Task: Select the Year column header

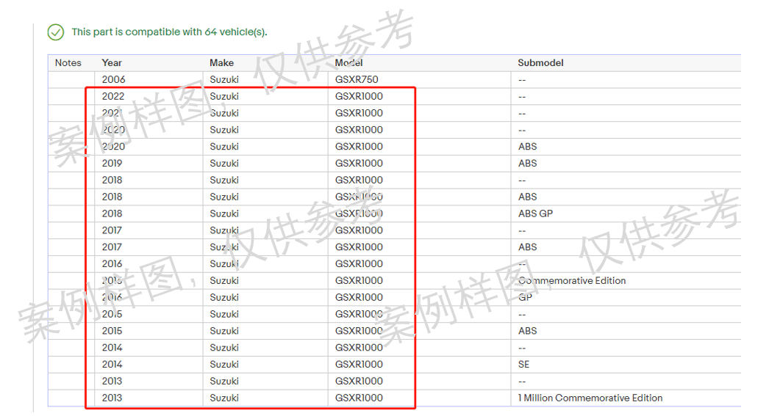Action: (x=112, y=62)
